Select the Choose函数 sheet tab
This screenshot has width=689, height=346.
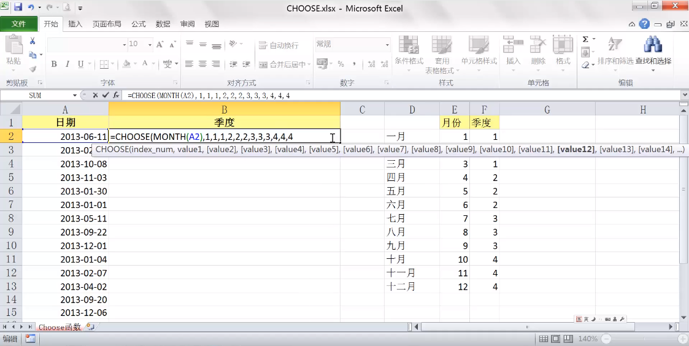60,326
